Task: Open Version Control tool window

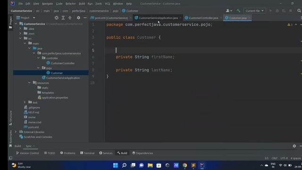Action: click(x=27, y=153)
